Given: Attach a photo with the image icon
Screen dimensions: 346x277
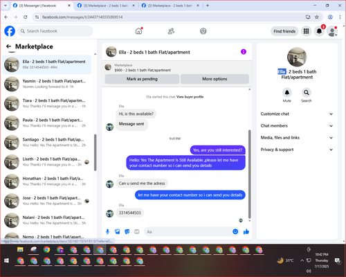Looking at the screenshot, I should coord(118,231).
